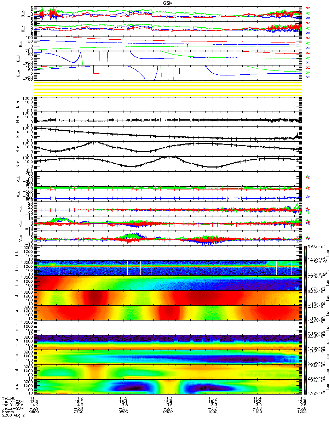Screen dimensions: 329x425
Task: Select the 0800 time tick label
Action: point(123,412)
